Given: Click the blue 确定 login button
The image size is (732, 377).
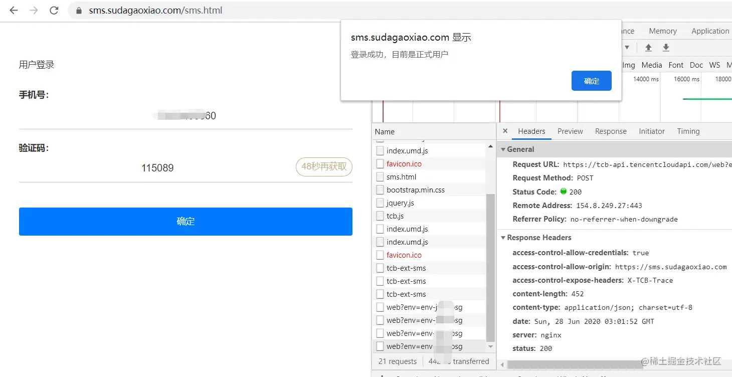Looking at the screenshot, I should pyautogui.click(x=186, y=222).
